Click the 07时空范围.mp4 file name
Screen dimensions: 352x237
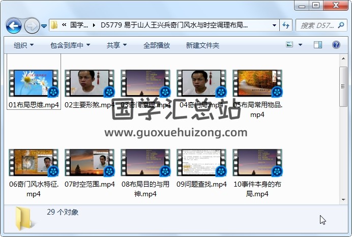[90, 184]
